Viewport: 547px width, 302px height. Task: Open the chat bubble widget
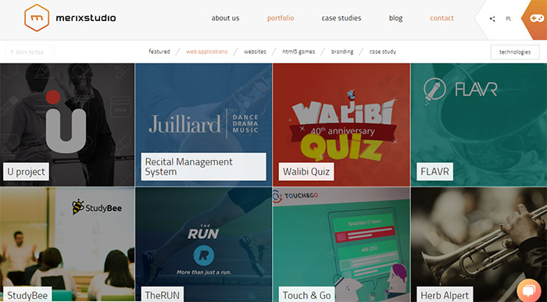(x=529, y=290)
